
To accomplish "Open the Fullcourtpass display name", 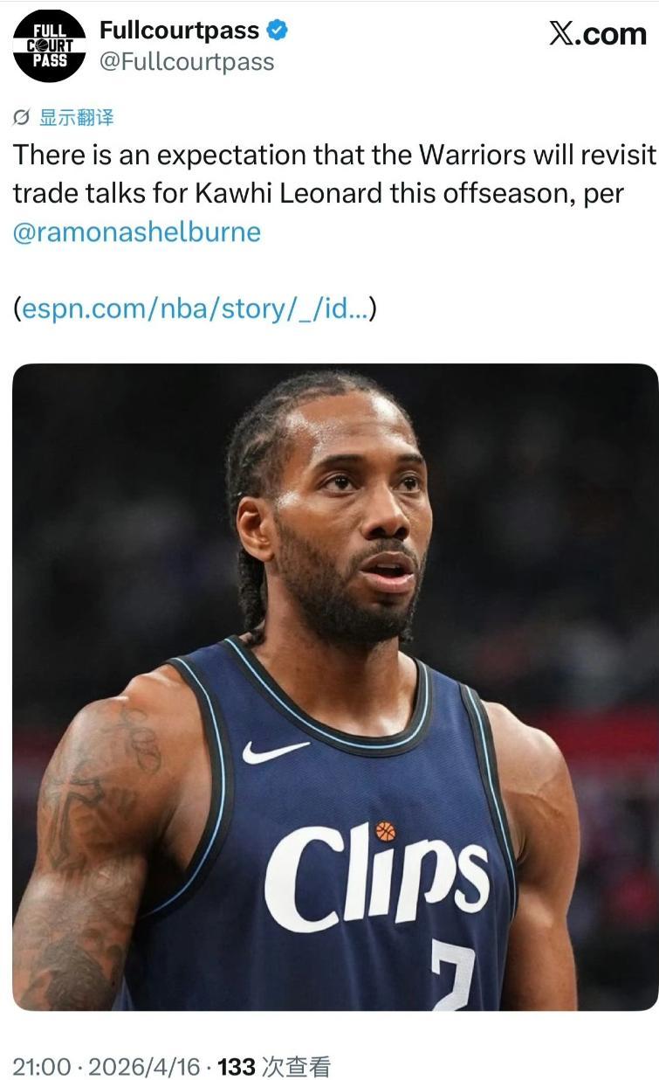I will tap(180, 31).
